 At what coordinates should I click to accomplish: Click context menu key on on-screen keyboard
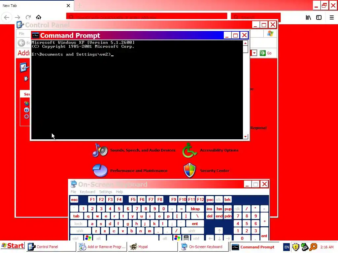tap(186, 238)
